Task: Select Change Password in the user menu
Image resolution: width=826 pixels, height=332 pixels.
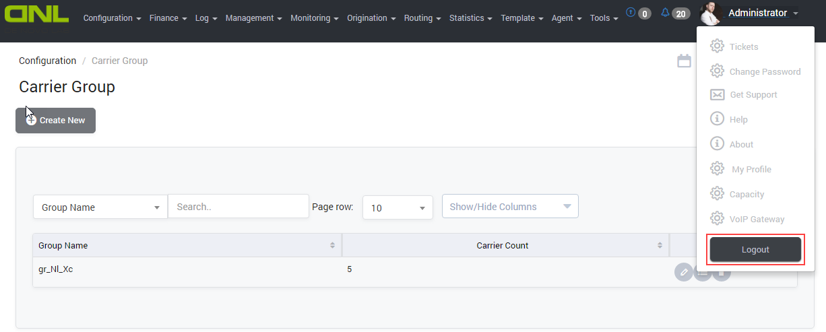Action: pyautogui.click(x=765, y=71)
